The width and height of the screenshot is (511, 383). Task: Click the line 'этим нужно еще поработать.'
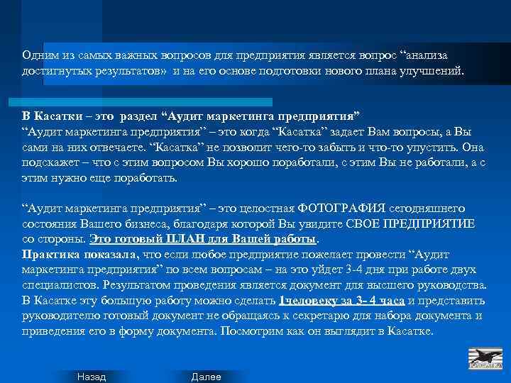(99, 178)
